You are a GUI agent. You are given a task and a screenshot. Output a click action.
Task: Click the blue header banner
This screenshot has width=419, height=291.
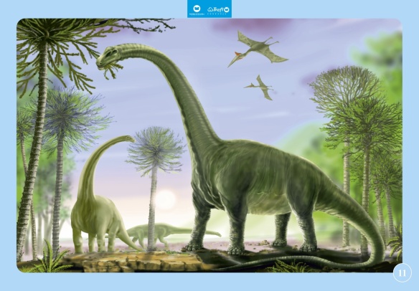pos(209,9)
